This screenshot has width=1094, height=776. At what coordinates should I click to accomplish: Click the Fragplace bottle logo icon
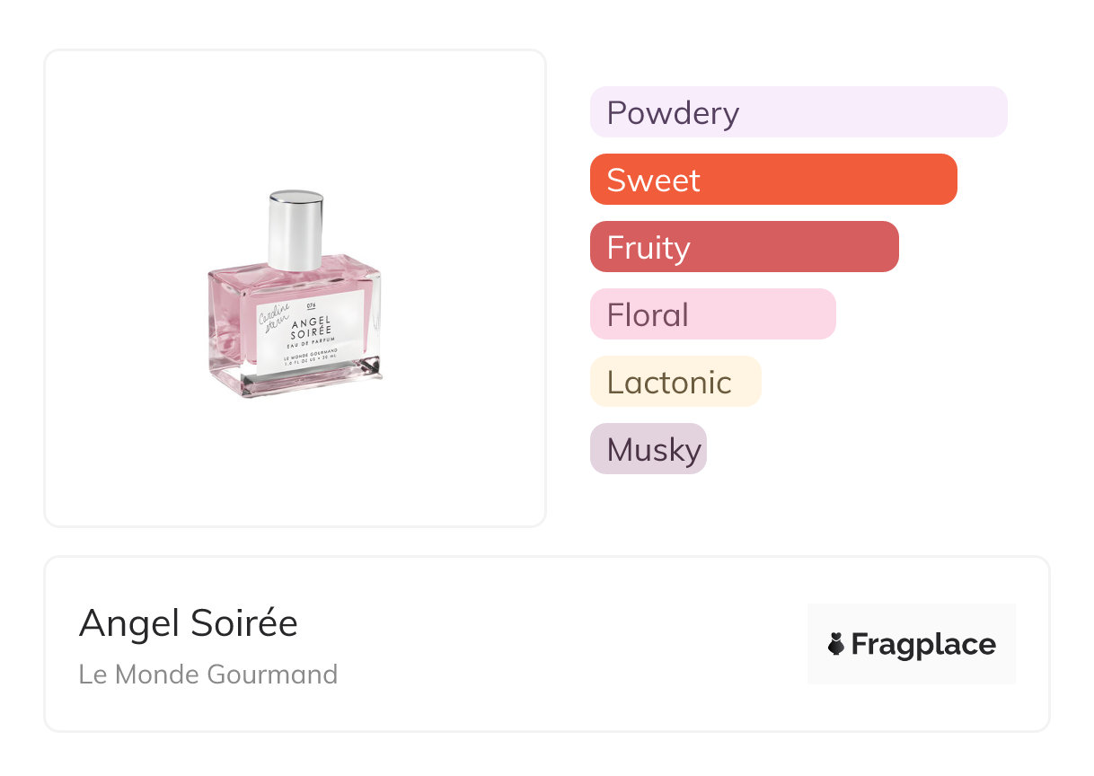coord(836,644)
